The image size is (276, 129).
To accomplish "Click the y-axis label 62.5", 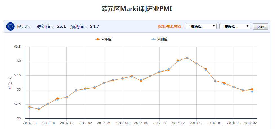I will tap(17, 47).
